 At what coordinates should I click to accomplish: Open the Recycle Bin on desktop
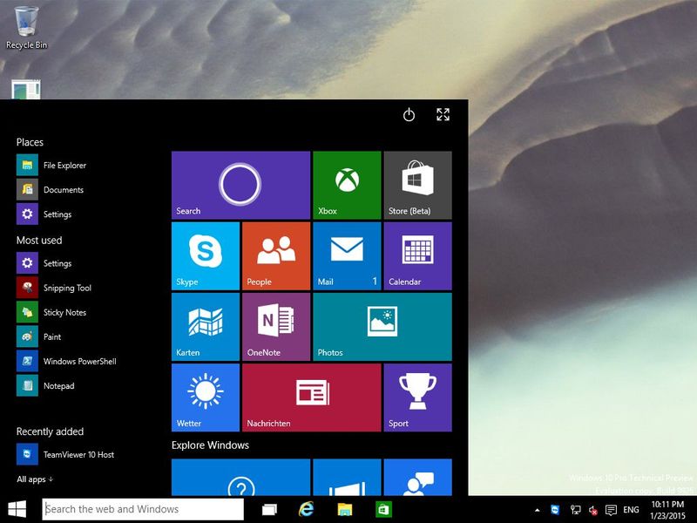(26, 28)
